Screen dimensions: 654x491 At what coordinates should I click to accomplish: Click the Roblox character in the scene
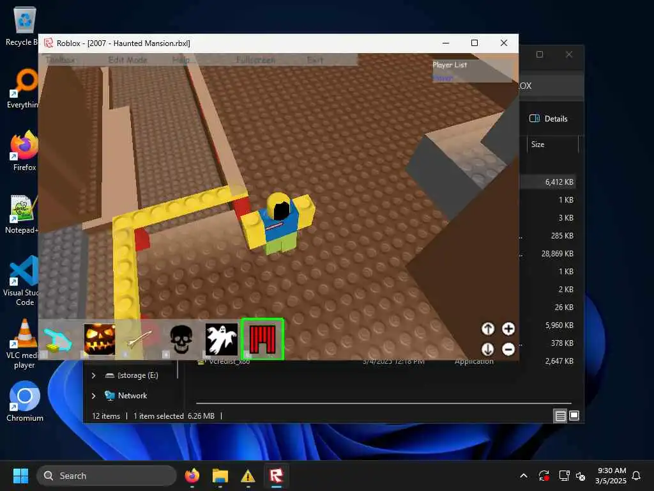point(278,223)
